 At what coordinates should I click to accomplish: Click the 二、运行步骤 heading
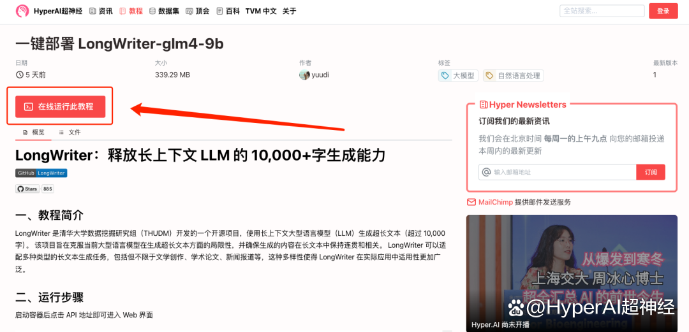coord(49,298)
